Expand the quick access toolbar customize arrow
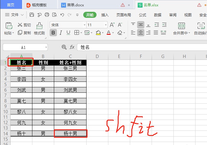The height and width of the screenshot is (145, 207). (x=77, y=15)
